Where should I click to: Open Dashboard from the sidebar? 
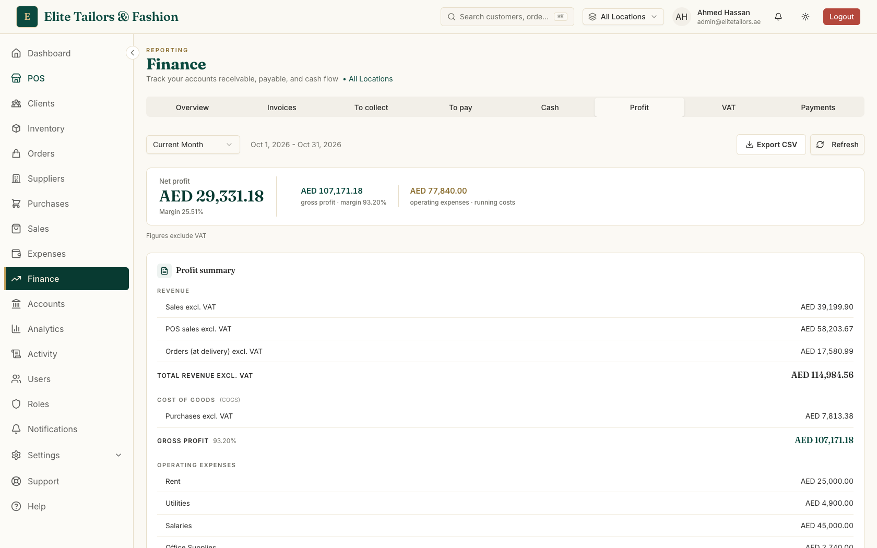pos(67,53)
